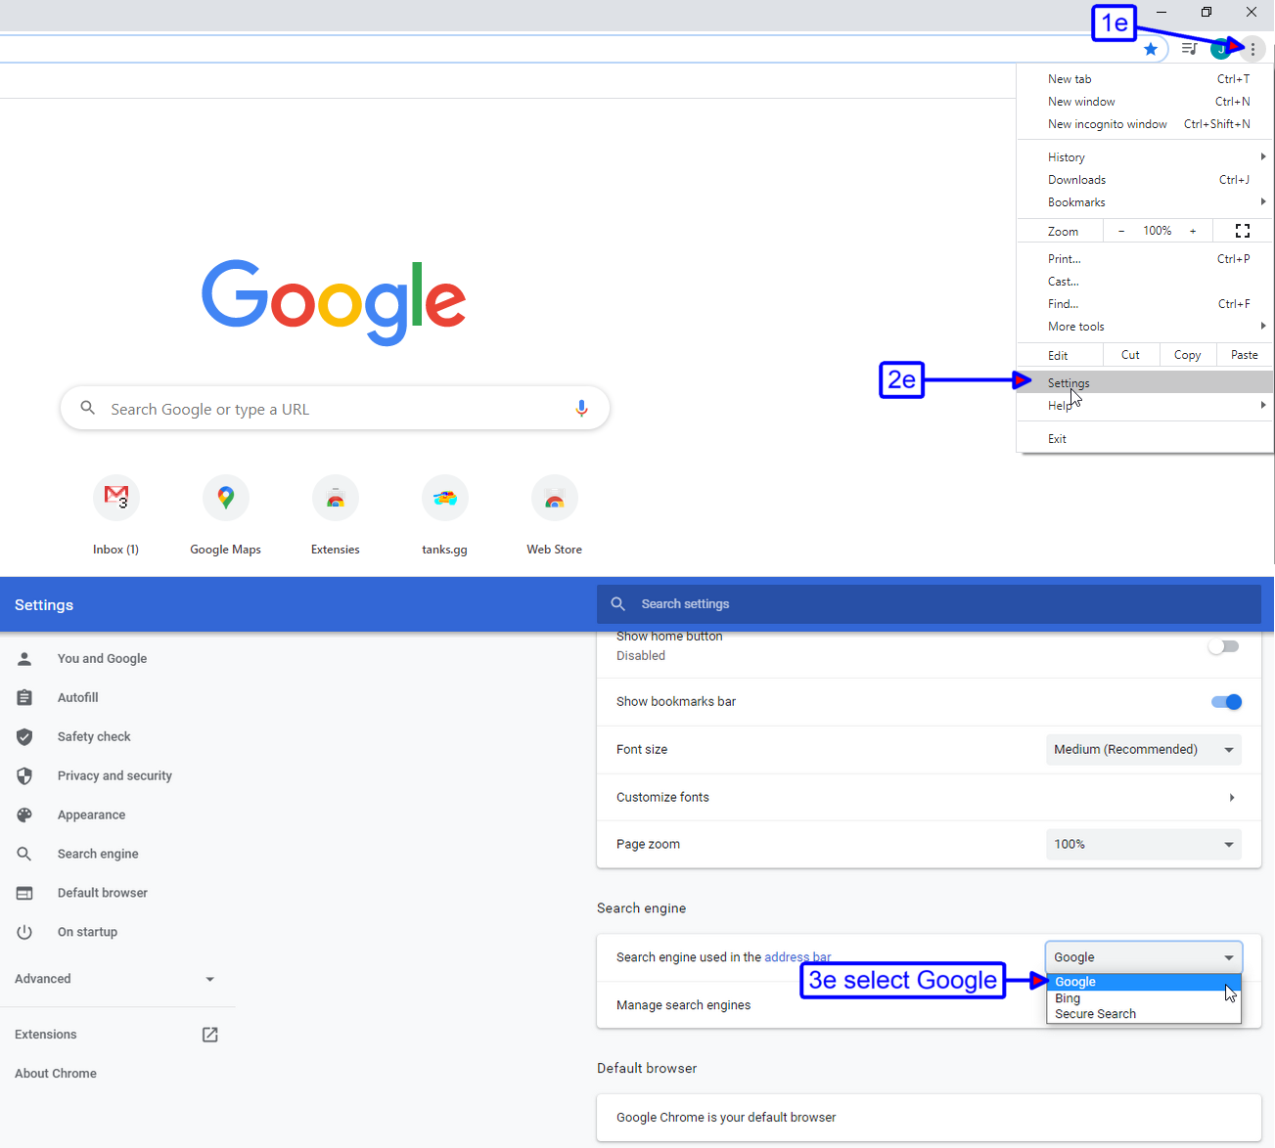Select Bing from search engine list

[1144, 998]
